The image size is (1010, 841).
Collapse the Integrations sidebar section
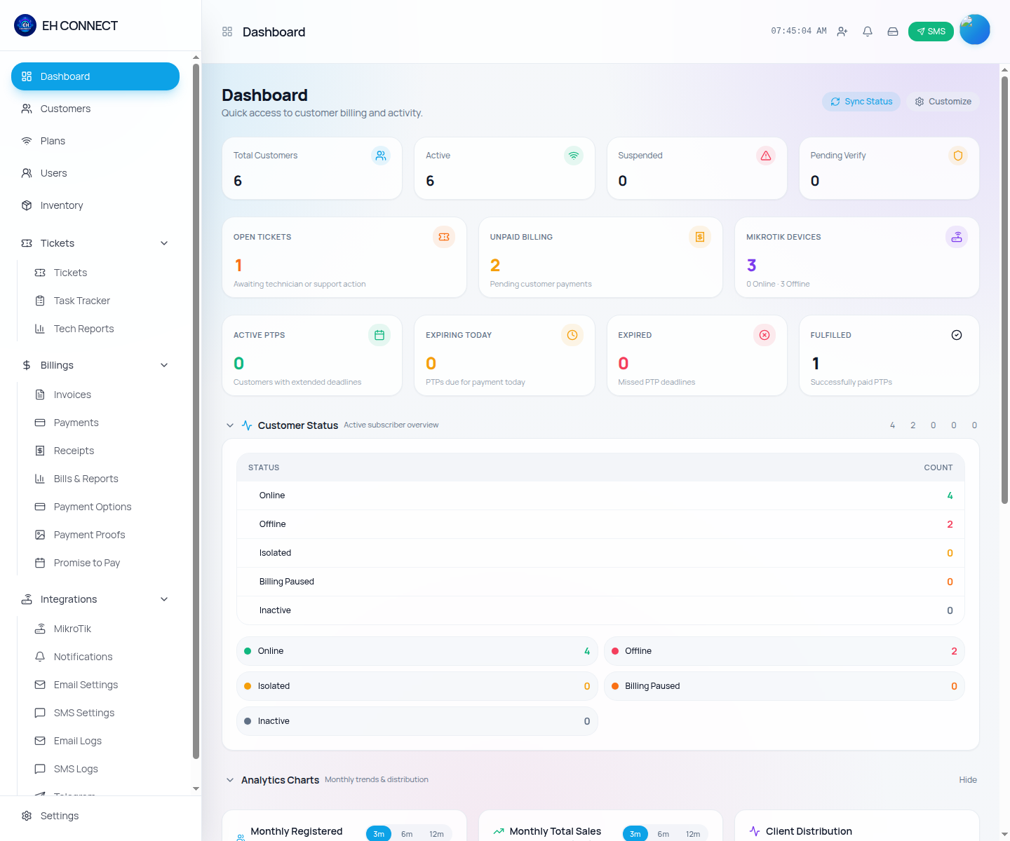(x=164, y=599)
